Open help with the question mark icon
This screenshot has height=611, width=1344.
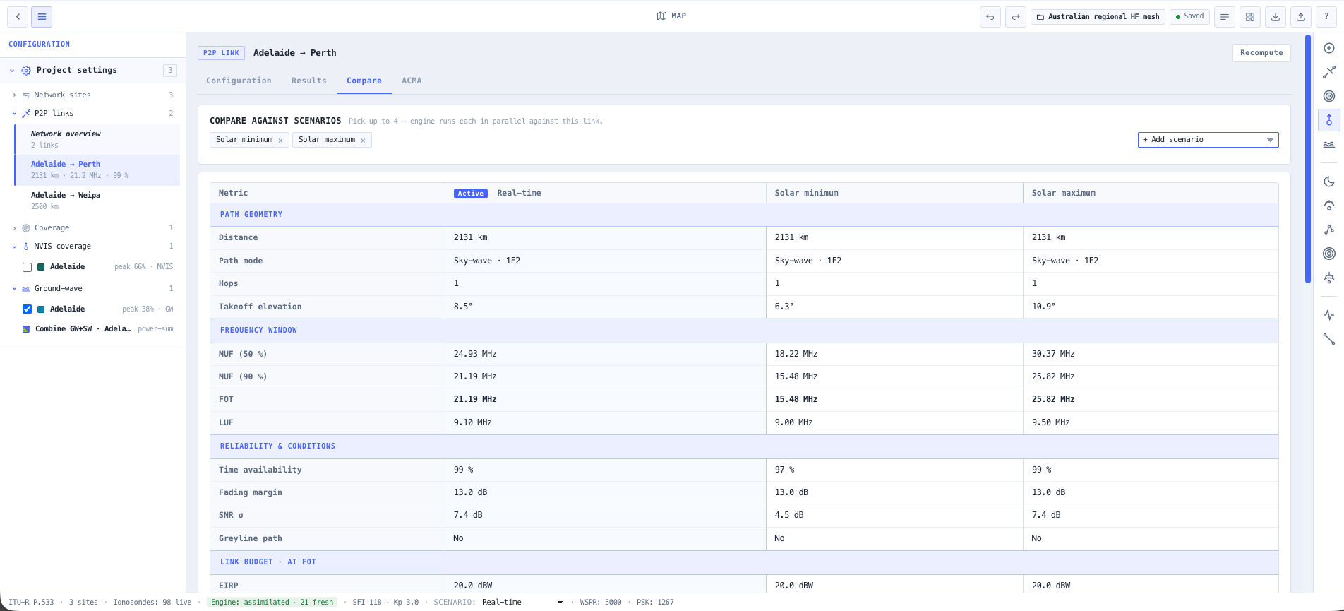(x=1326, y=17)
